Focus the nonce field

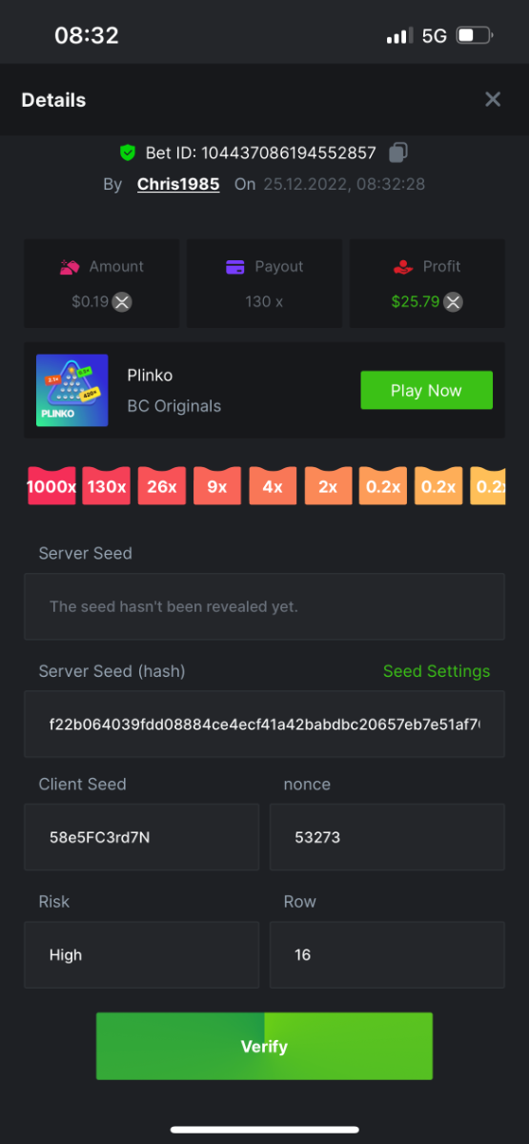(387, 837)
